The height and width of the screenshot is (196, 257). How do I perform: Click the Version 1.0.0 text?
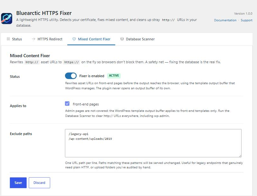pos(243,14)
